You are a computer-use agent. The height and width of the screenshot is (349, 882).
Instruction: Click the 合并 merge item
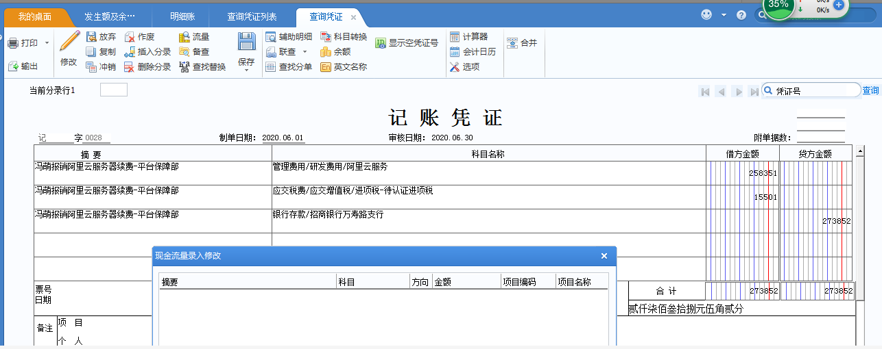[x=522, y=43]
